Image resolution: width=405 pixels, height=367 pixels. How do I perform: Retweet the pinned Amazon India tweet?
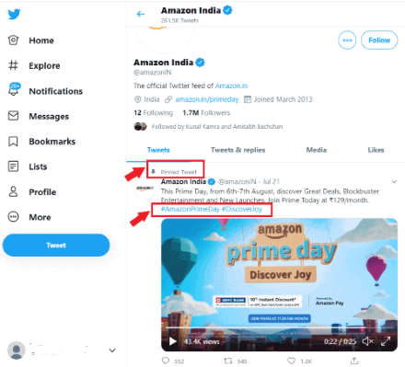click(x=227, y=361)
